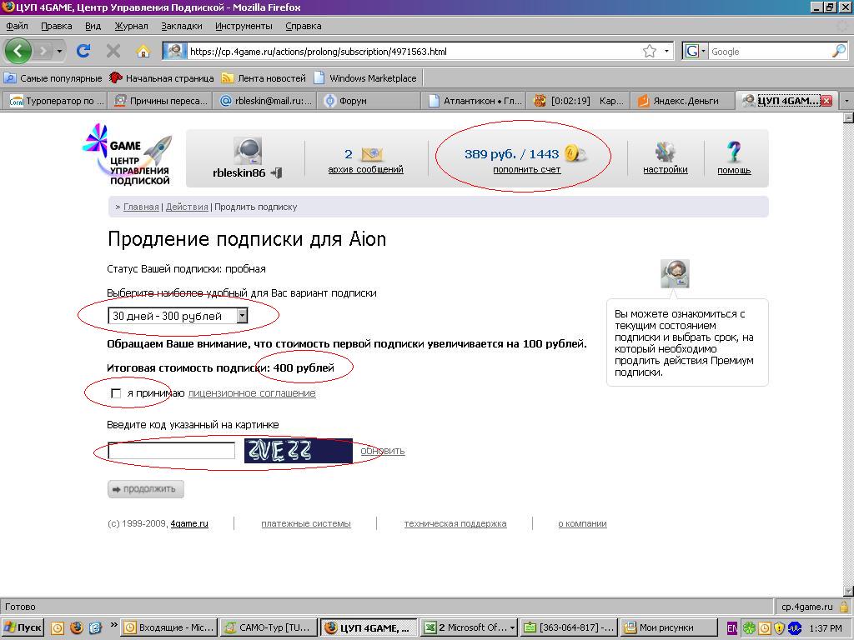Open the settings gear icon (настройки)
This screenshot has width=854, height=640.
pos(665,152)
